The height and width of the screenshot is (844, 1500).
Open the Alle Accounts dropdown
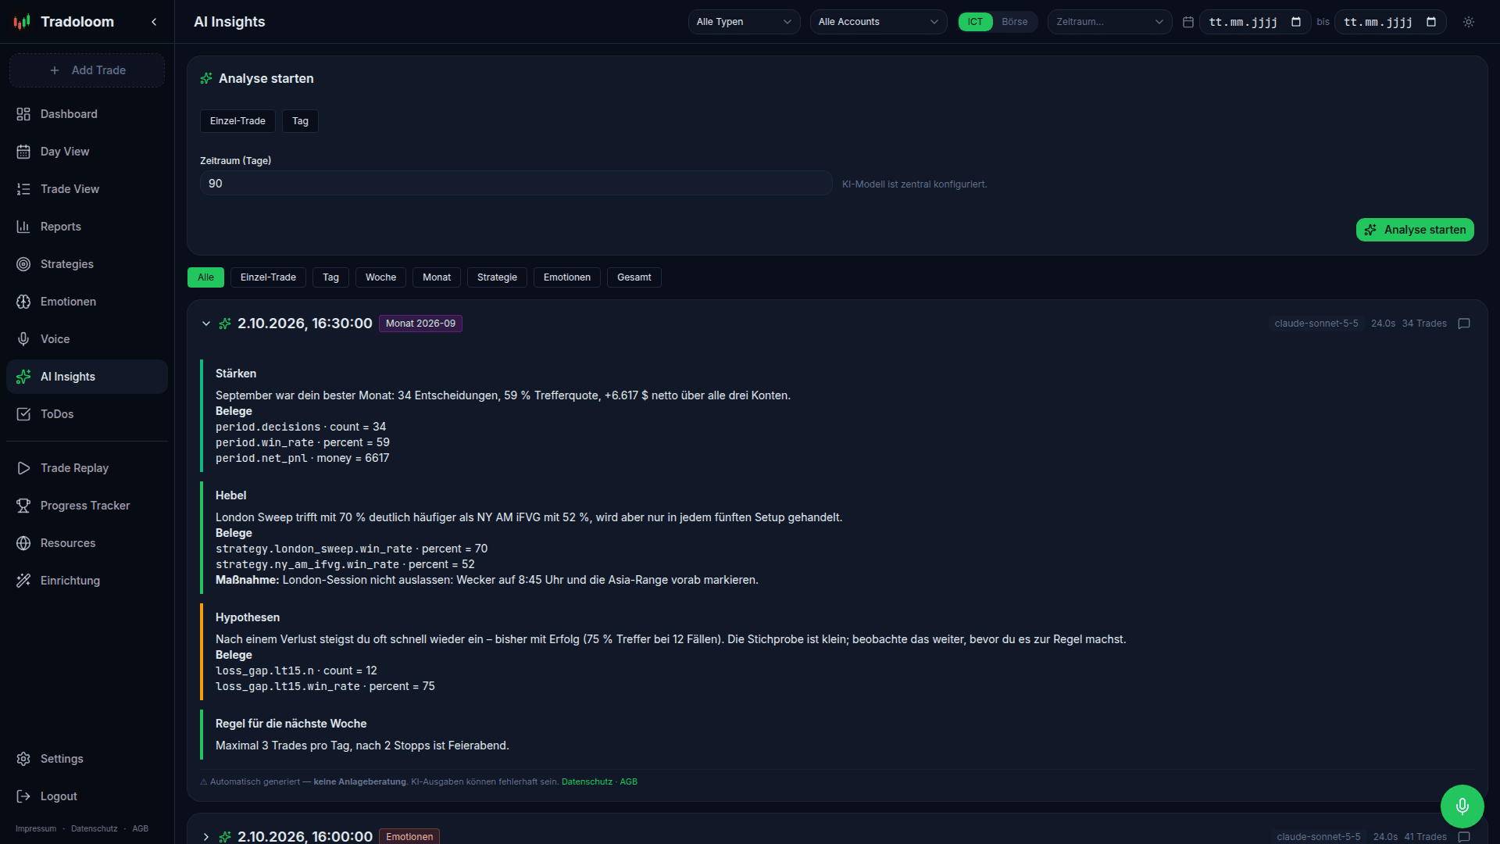point(878,22)
